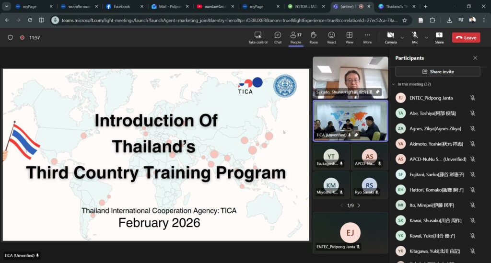Expand the Mic options dropdown arrow

click(426, 37)
